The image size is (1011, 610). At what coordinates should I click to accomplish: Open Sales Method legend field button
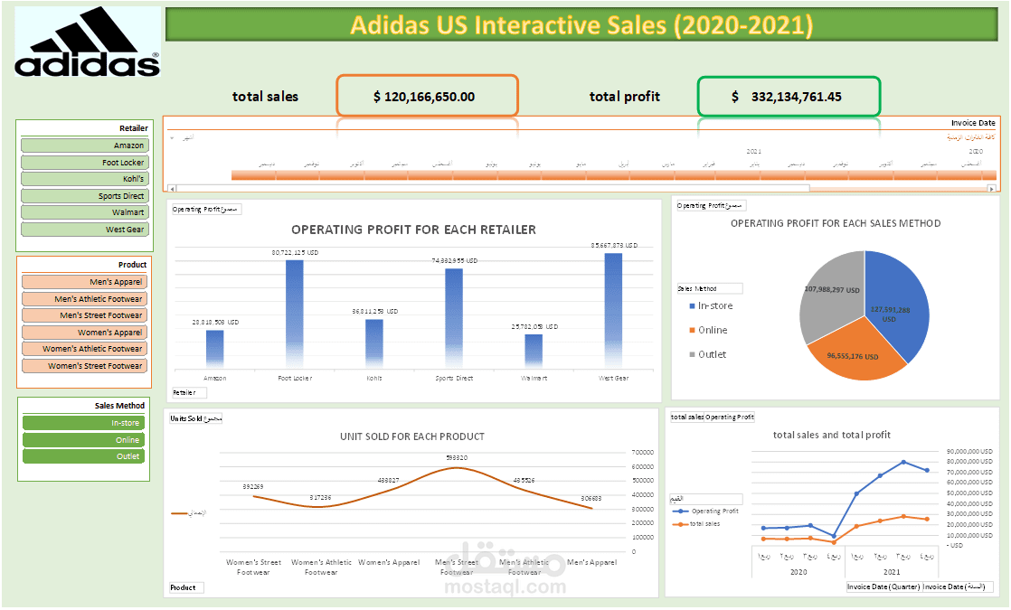click(x=709, y=288)
